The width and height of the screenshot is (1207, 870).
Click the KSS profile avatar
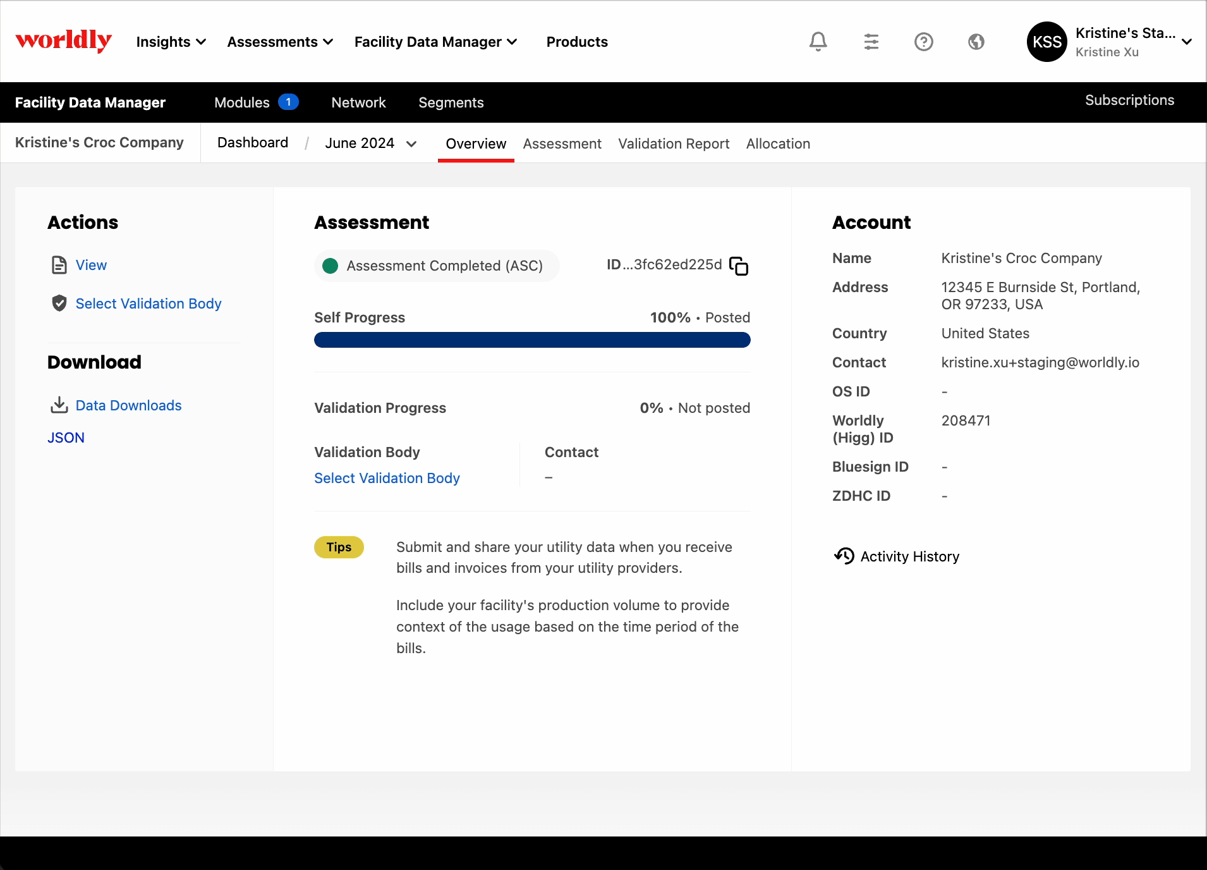point(1046,42)
